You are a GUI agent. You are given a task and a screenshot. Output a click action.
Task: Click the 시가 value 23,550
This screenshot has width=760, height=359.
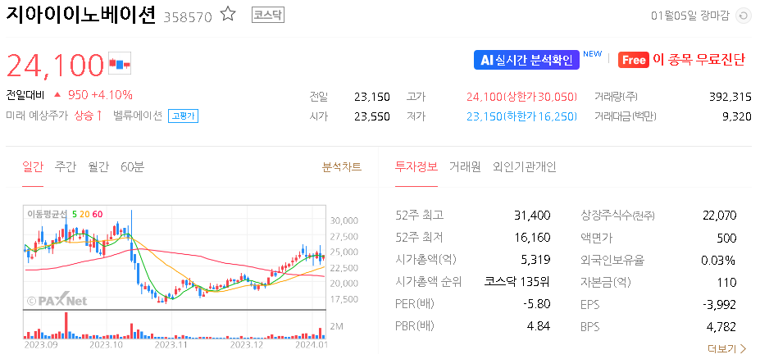click(371, 116)
